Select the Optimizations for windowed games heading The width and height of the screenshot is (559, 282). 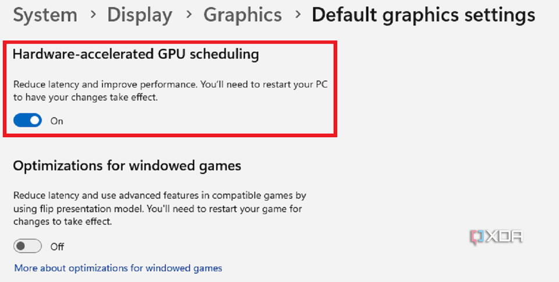127,166
